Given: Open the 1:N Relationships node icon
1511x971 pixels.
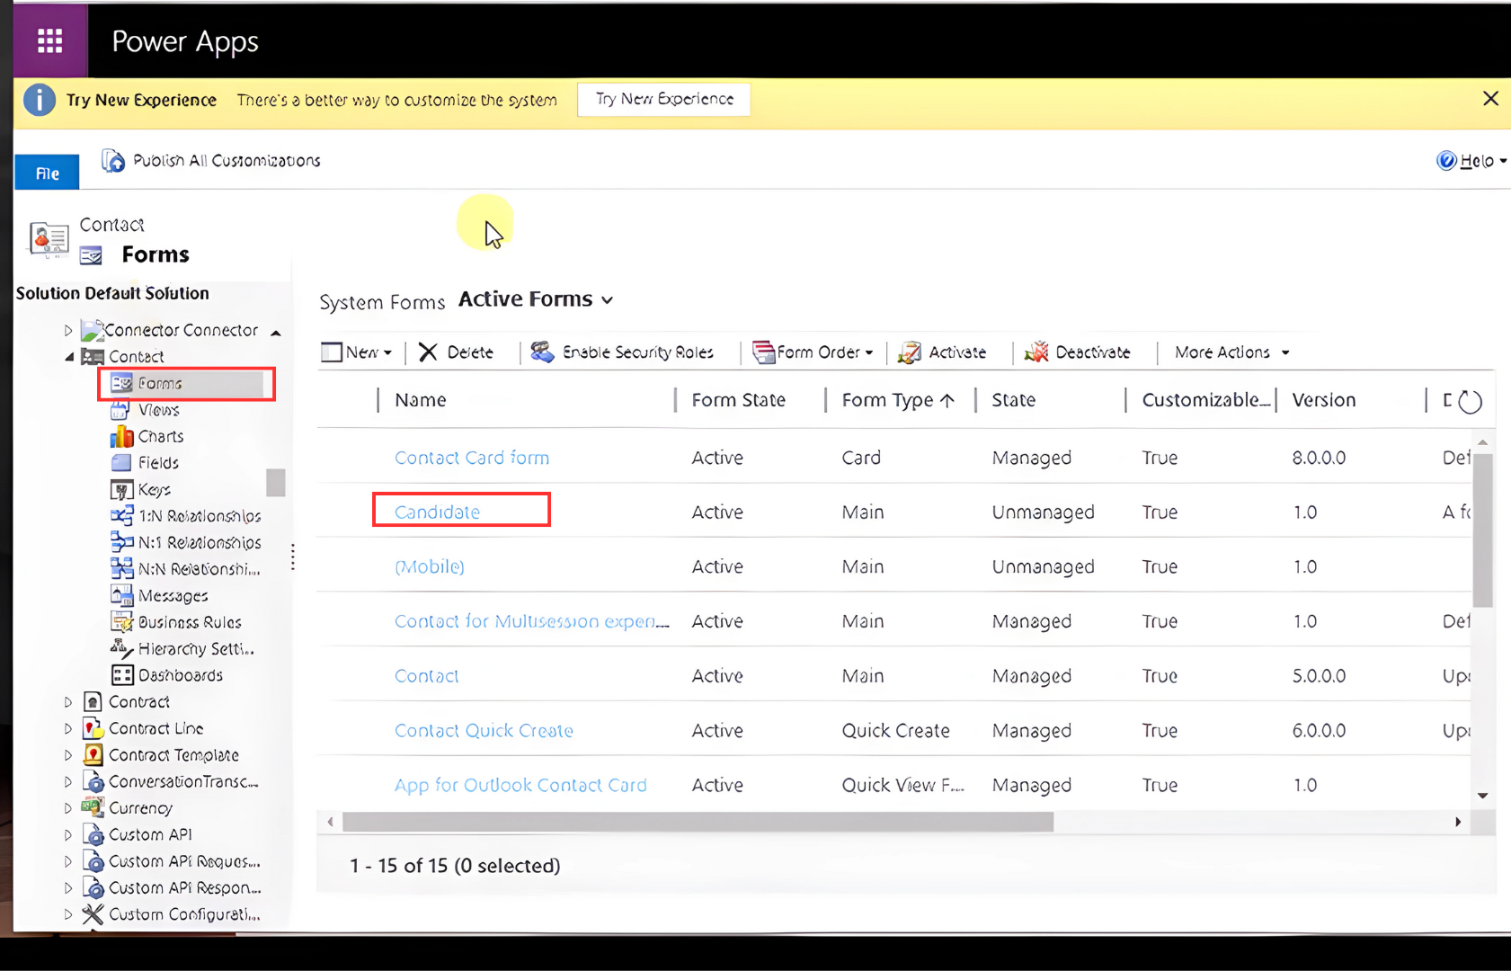Looking at the screenshot, I should click(x=121, y=516).
